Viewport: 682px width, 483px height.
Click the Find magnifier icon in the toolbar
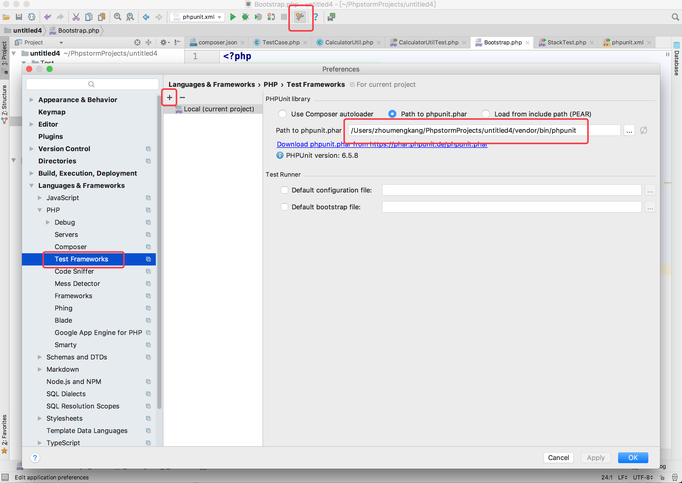tap(117, 17)
